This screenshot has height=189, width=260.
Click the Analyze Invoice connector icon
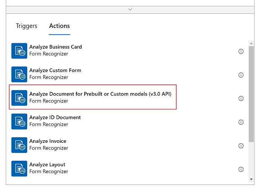pyautogui.click(x=19, y=145)
